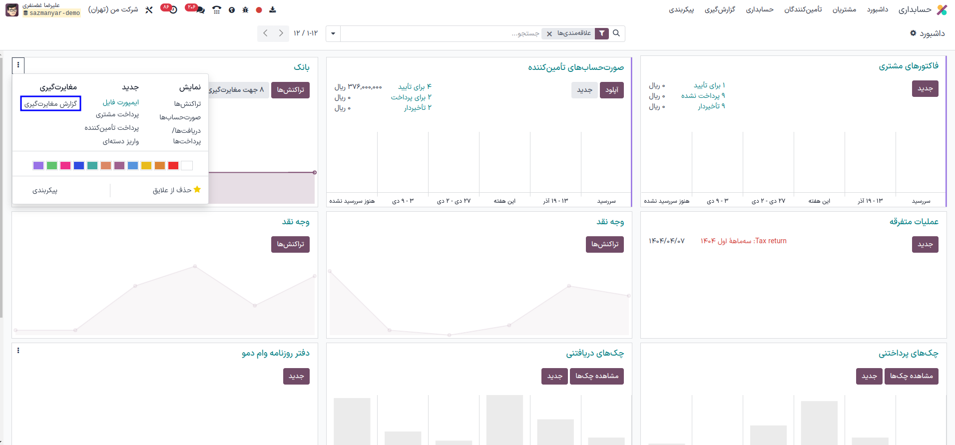Viewport: 955px width, 445px height.
Task: Click Upload button on vendor bills card
Action: coord(611,90)
